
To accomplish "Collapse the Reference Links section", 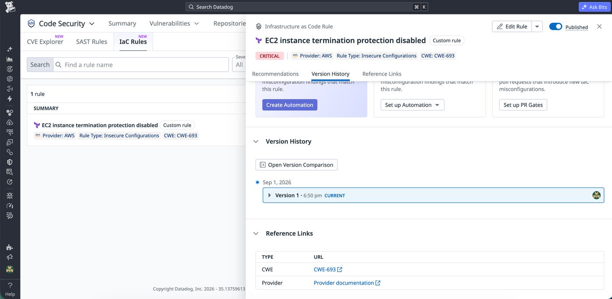I will point(256,233).
